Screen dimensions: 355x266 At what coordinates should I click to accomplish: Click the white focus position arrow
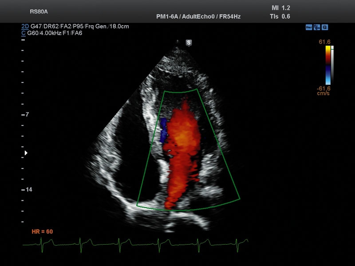(26, 153)
